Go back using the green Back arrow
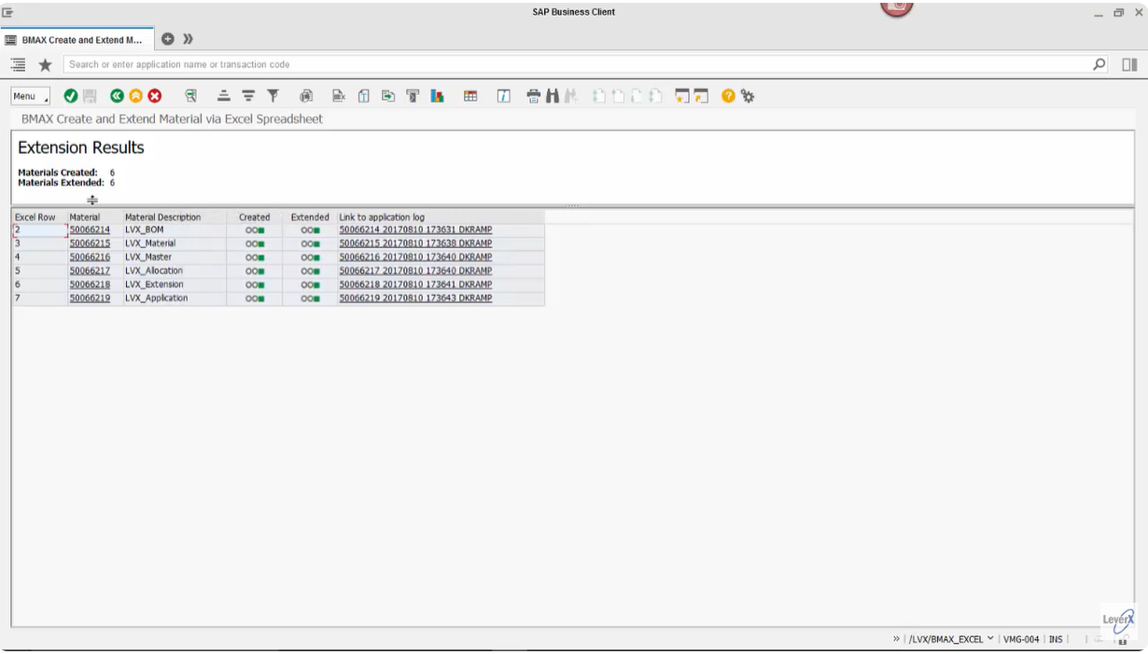This screenshot has width=1148, height=654. [x=115, y=95]
